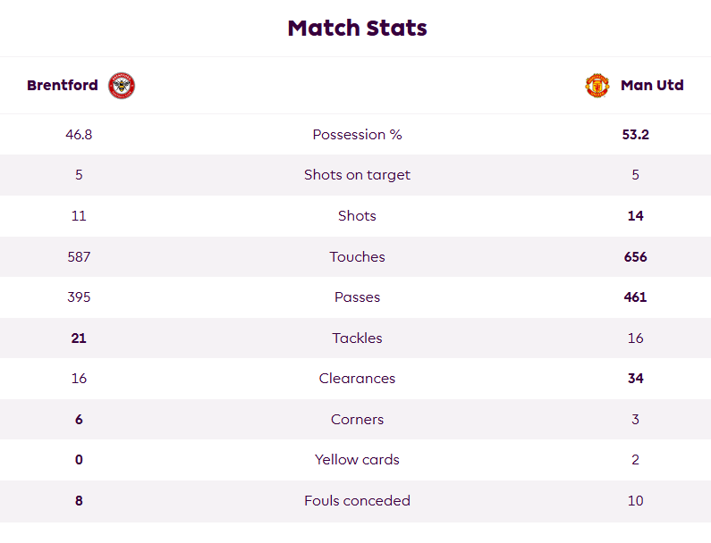Click the Manchester United crest icon

[x=597, y=85]
